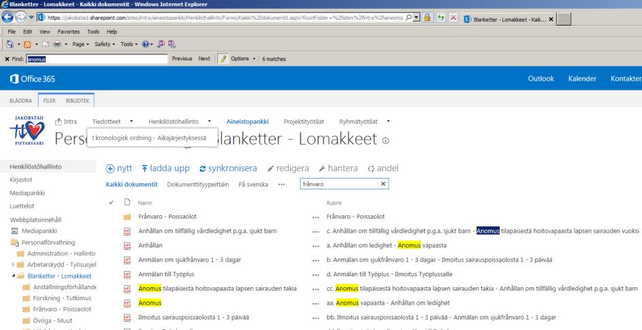Screen dimensions: 642x330
Task: Open the recent pages dropdown arrow
Action: tap(31, 18)
